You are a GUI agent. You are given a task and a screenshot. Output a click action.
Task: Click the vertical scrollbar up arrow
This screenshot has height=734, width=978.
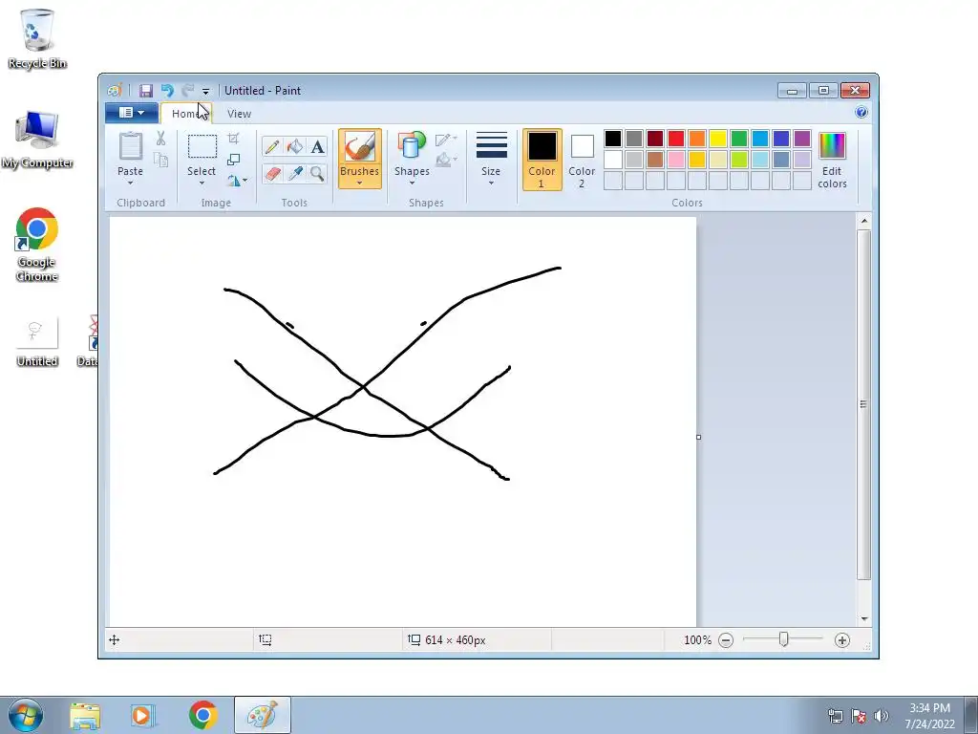863,221
